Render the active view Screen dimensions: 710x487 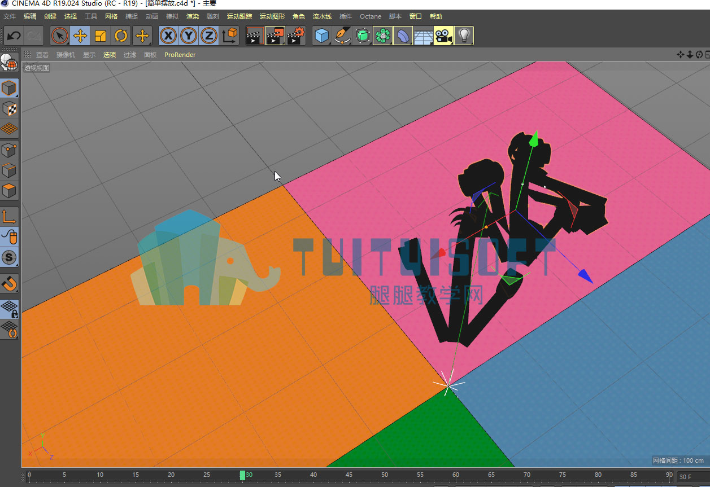coord(255,36)
